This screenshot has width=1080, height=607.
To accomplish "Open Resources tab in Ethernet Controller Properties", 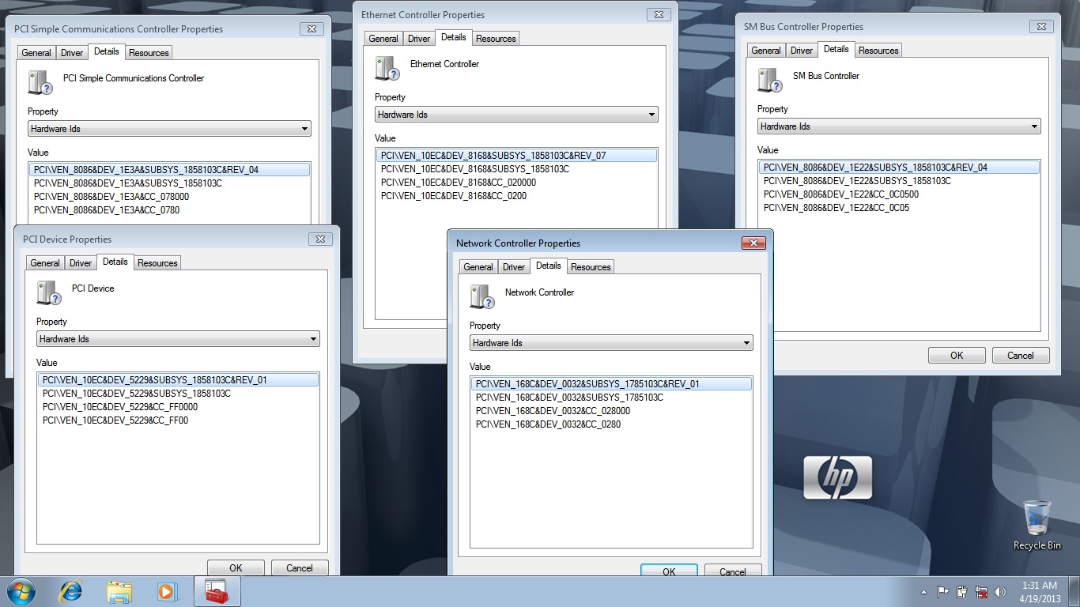I will point(496,39).
